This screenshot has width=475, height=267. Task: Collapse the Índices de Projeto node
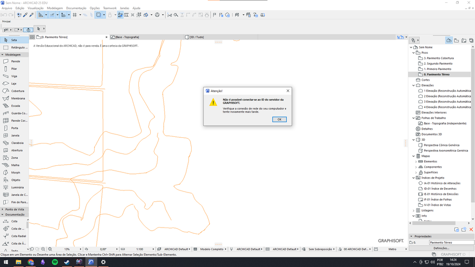(414, 178)
